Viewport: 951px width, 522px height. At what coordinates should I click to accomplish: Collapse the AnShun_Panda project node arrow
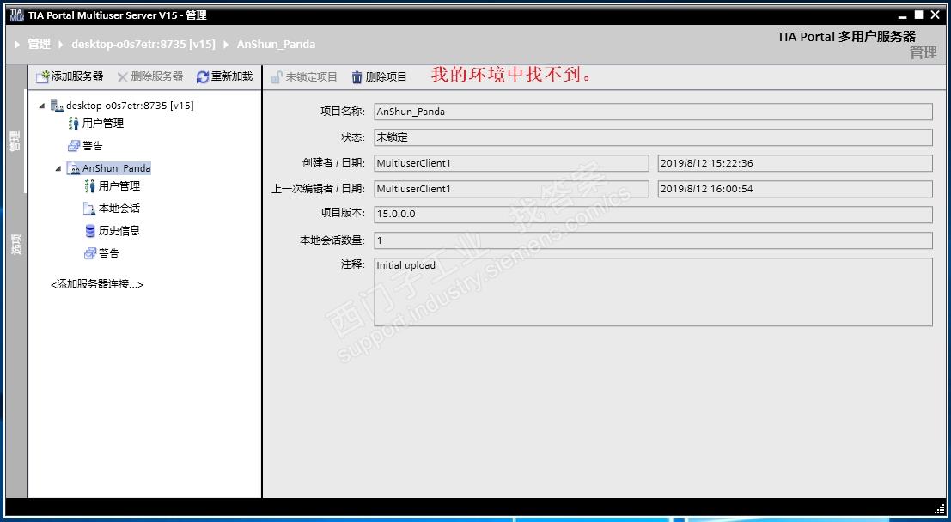pyautogui.click(x=58, y=168)
